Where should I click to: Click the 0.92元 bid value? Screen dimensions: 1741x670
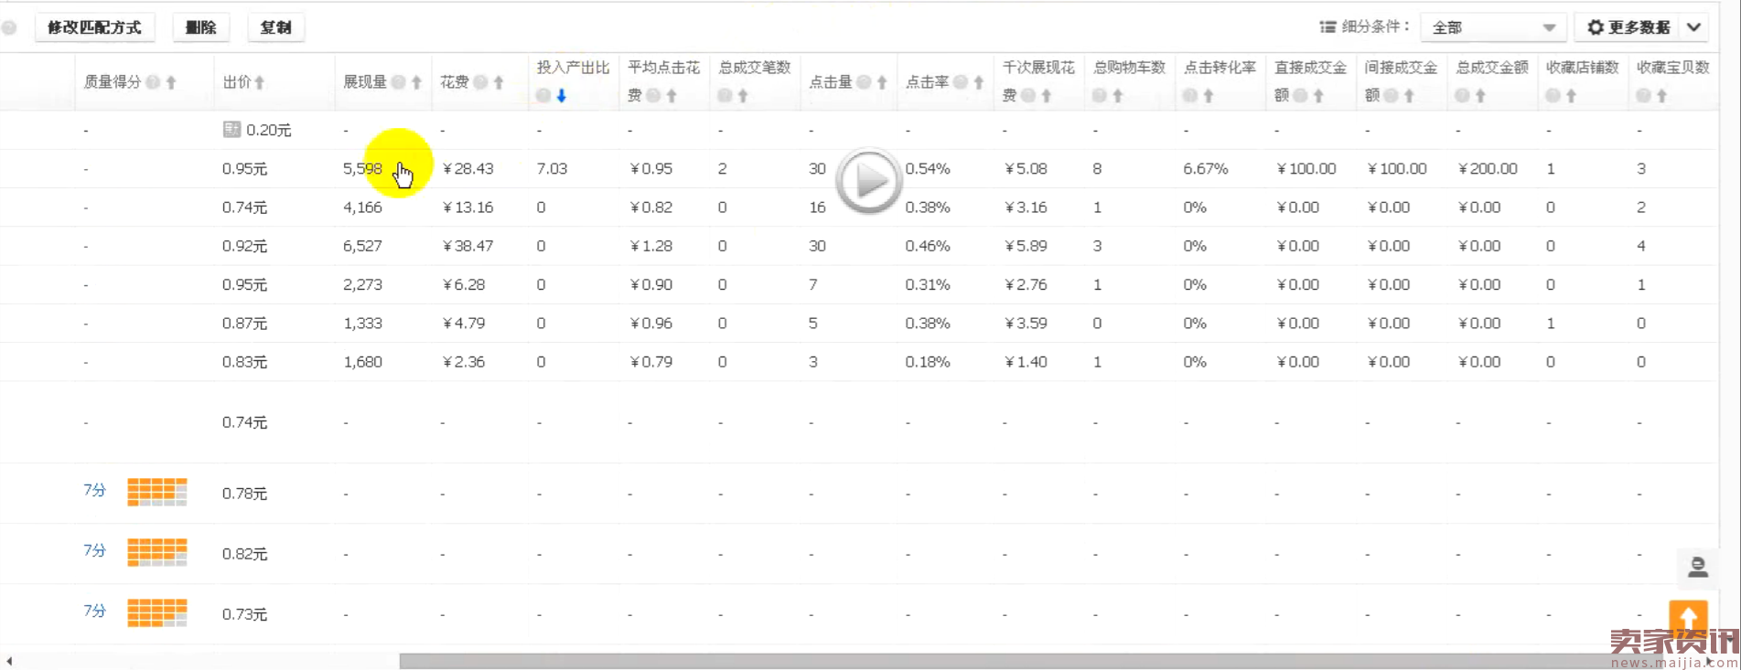(x=244, y=246)
